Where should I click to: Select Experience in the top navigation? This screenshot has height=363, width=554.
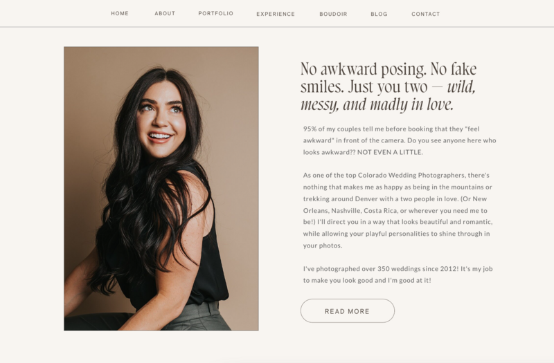tap(276, 14)
